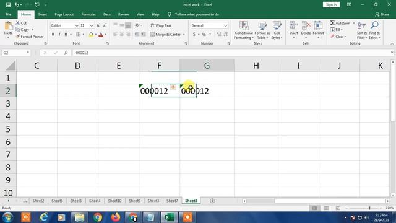
Task: Click the Delete cells icon
Action: [306, 25]
